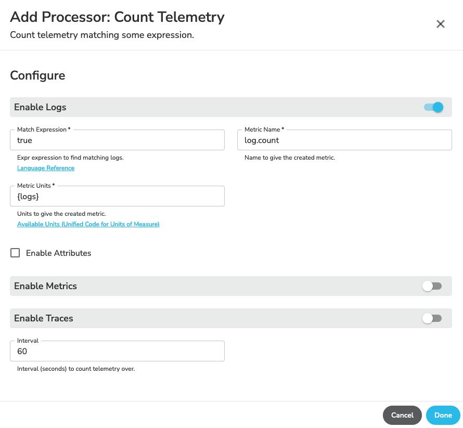Confirm with the Done button

pyautogui.click(x=443, y=415)
